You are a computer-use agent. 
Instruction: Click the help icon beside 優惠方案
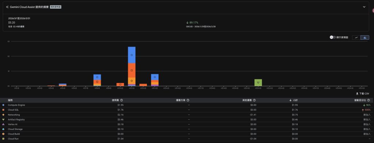188,100
